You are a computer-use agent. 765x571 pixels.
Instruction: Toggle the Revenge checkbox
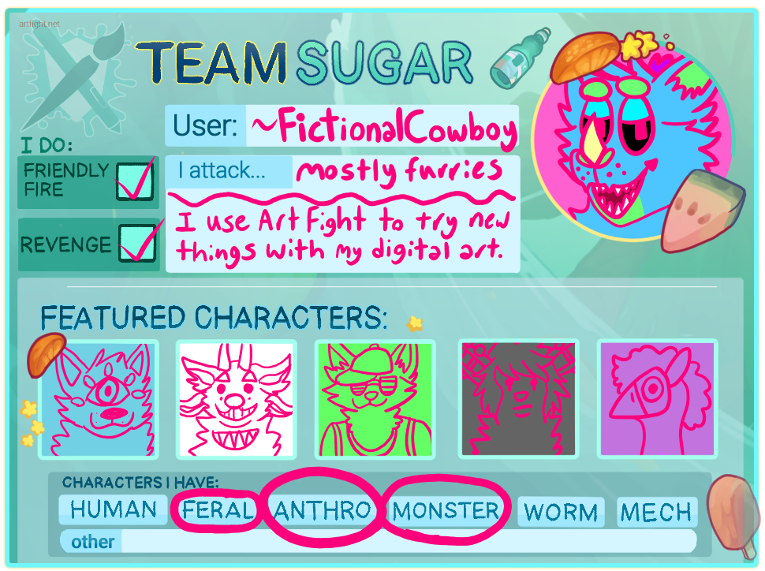coord(137,243)
